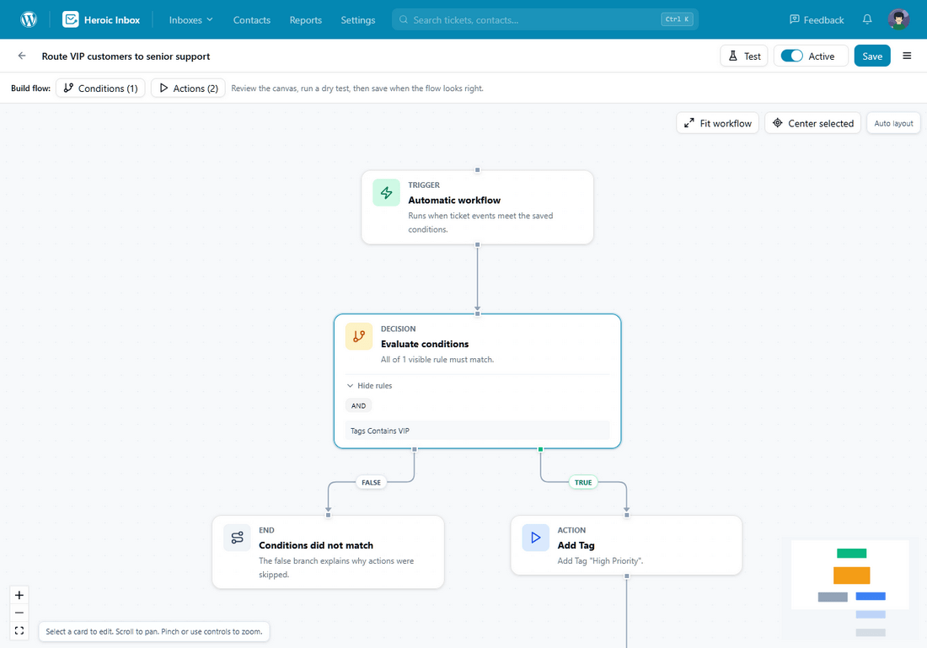This screenshot has width=927, height=648.
Task: Open the Actions (2) step
Action: (188, 88)
